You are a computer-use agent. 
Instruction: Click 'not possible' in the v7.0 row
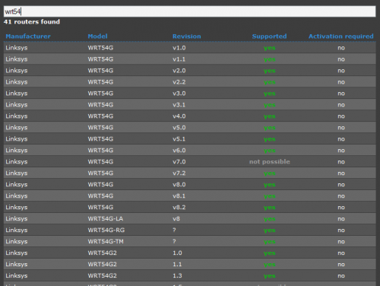click(x=270, y=162)
